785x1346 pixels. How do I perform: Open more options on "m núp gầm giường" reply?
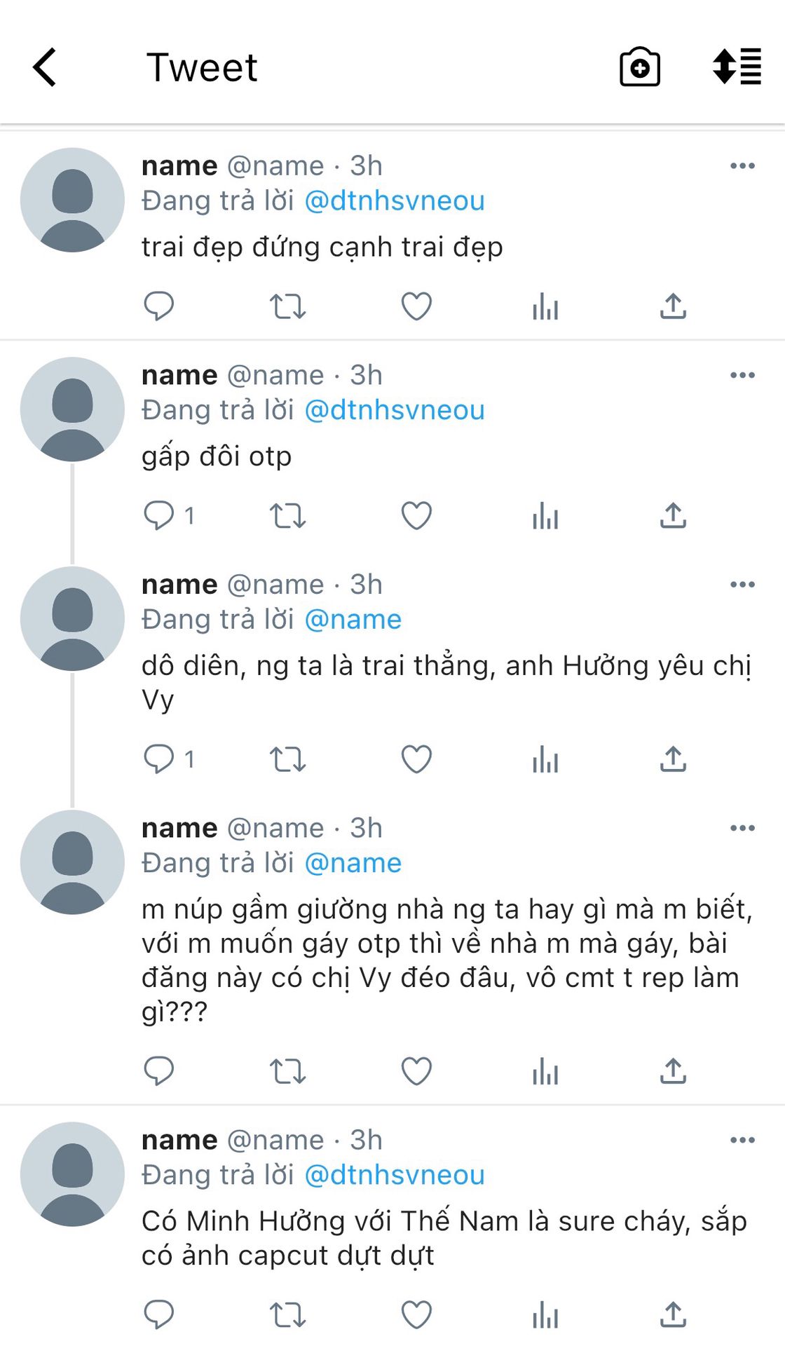point(742,828)
